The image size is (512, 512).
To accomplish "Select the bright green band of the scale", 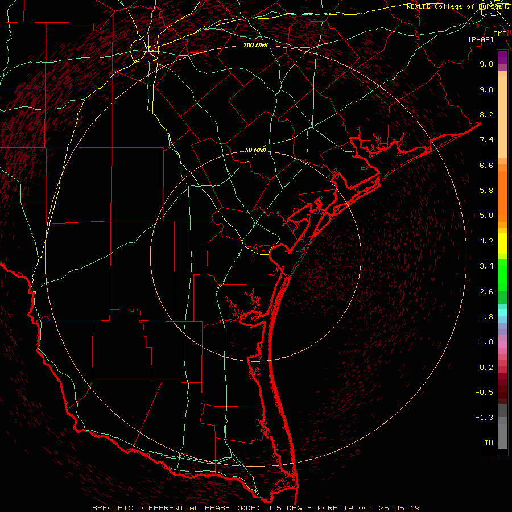I will pyautogui.click(x=502, y=274).
